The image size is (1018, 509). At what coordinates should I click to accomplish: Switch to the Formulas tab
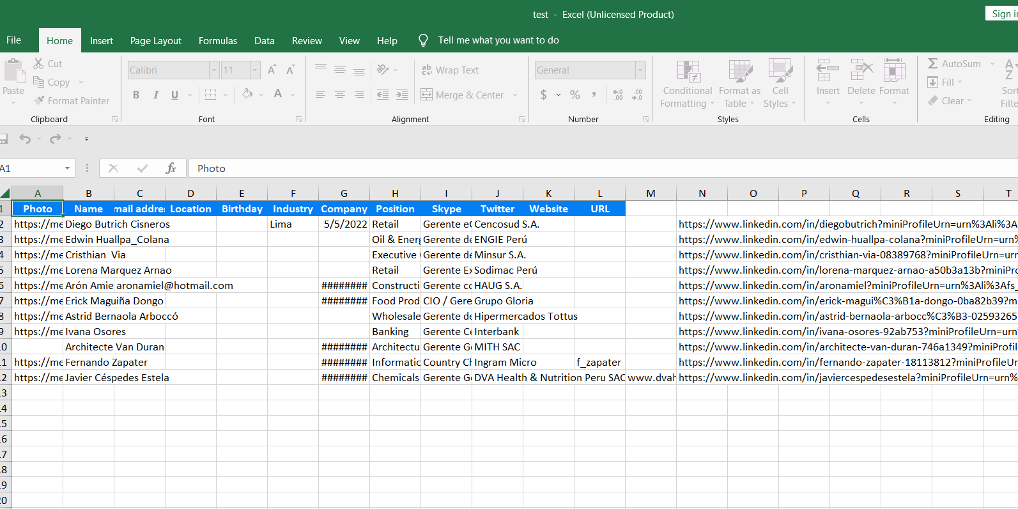coord(218,40)
